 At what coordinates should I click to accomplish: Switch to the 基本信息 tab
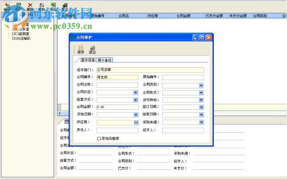(x=88, y=60)
